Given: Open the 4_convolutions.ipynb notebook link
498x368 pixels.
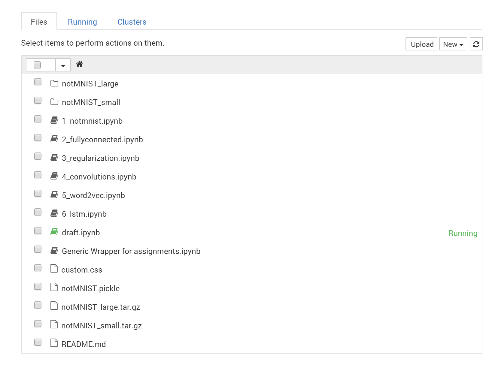Looking at the screenshot, I should point(99,177).
